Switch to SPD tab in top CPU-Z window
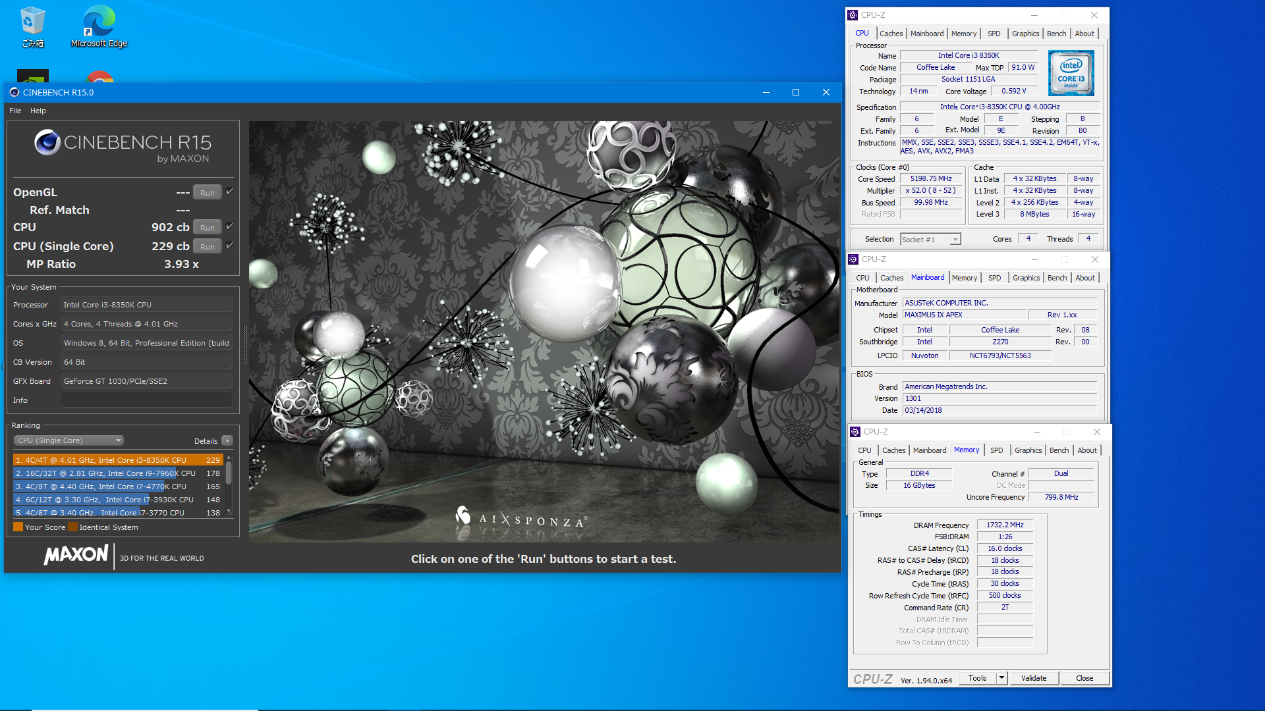This screenshot has width=1265, height=711. 994,34
